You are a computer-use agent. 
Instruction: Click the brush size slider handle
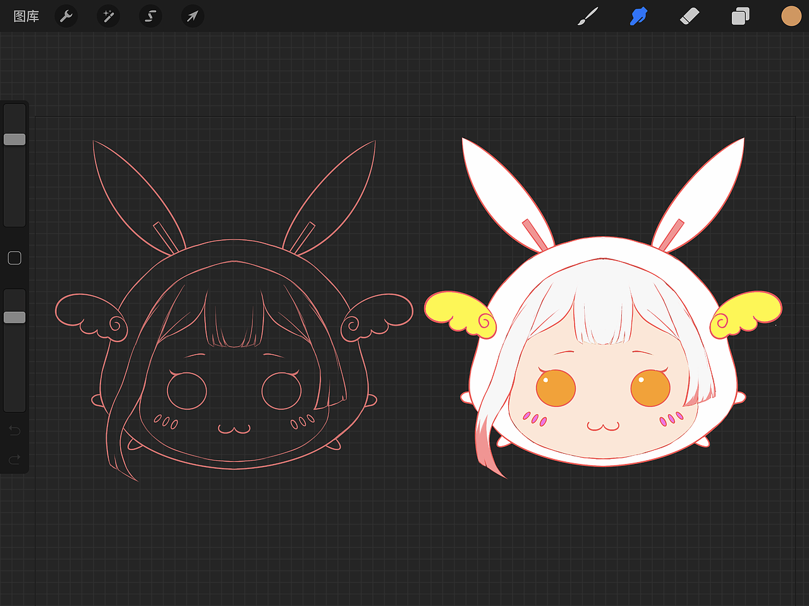15,140
